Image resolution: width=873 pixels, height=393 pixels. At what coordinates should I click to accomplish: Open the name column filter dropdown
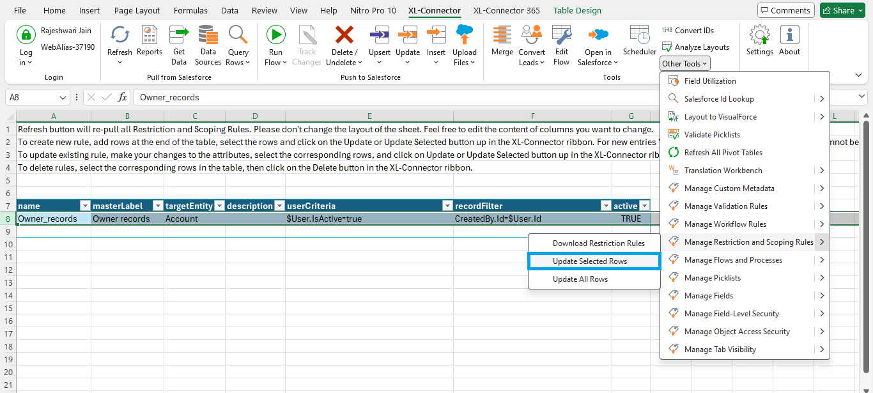coord(84,206)
